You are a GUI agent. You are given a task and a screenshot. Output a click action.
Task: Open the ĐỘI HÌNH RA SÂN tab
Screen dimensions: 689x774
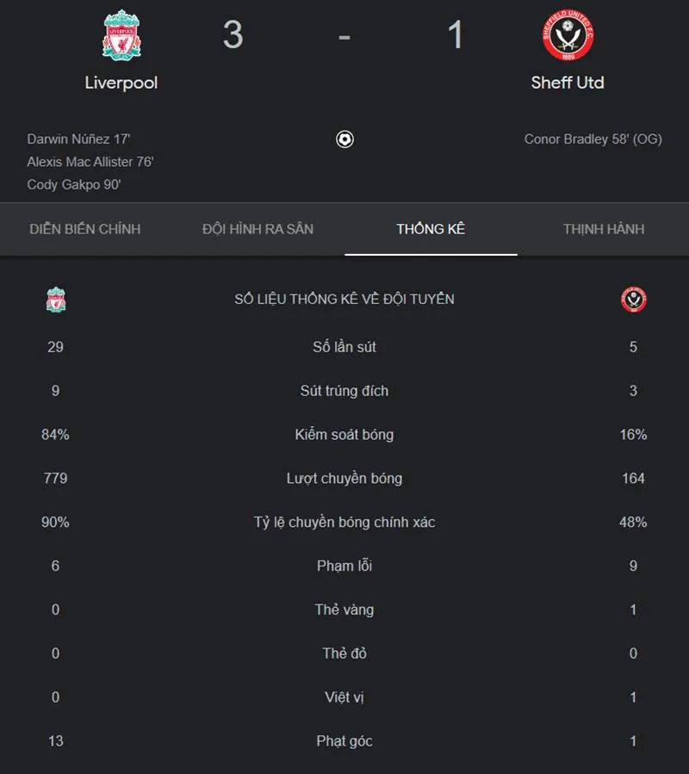click(258, 229)
